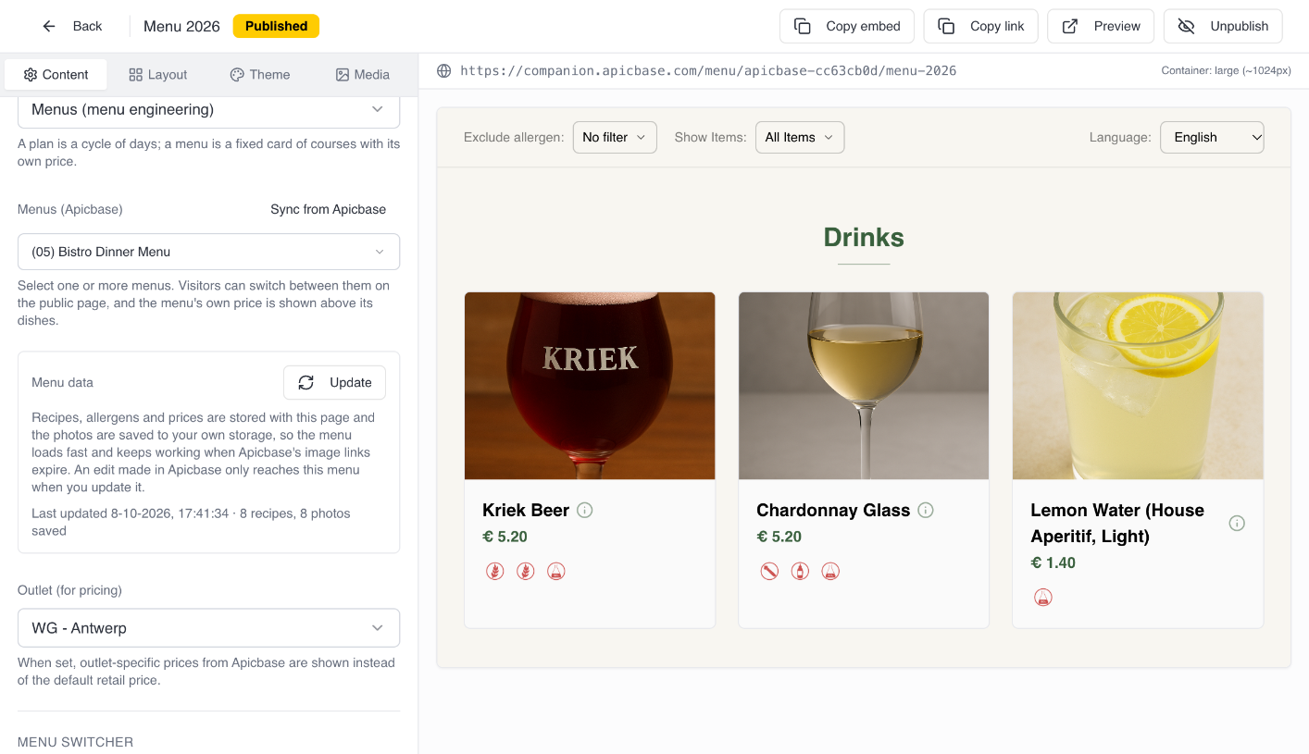
Task: Open the (05) Bistro Dinner Menu dropdown
Action: pyautogui.click(x=208, y=252)
